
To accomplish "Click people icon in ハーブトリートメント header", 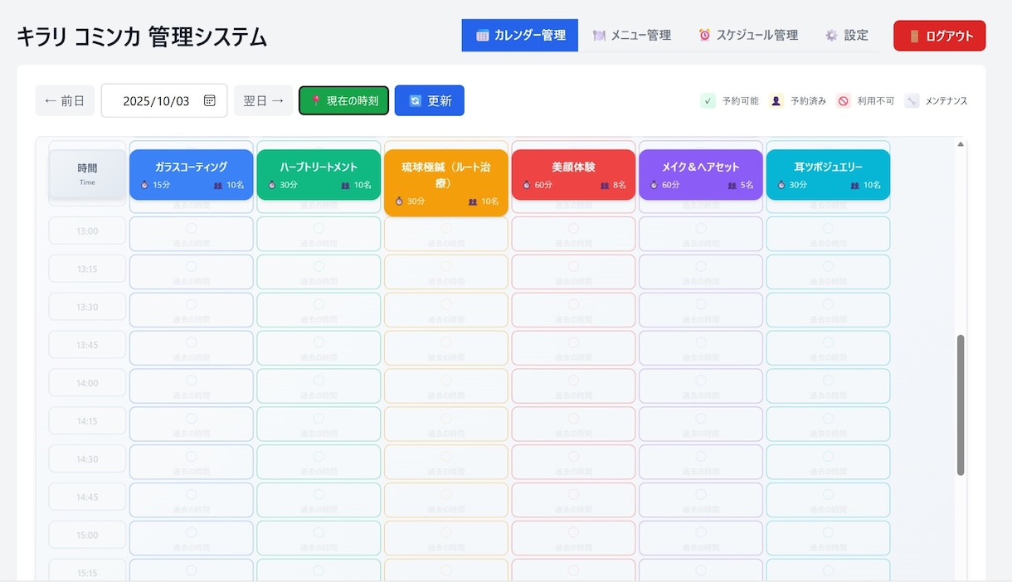I will tap(345, 185).
